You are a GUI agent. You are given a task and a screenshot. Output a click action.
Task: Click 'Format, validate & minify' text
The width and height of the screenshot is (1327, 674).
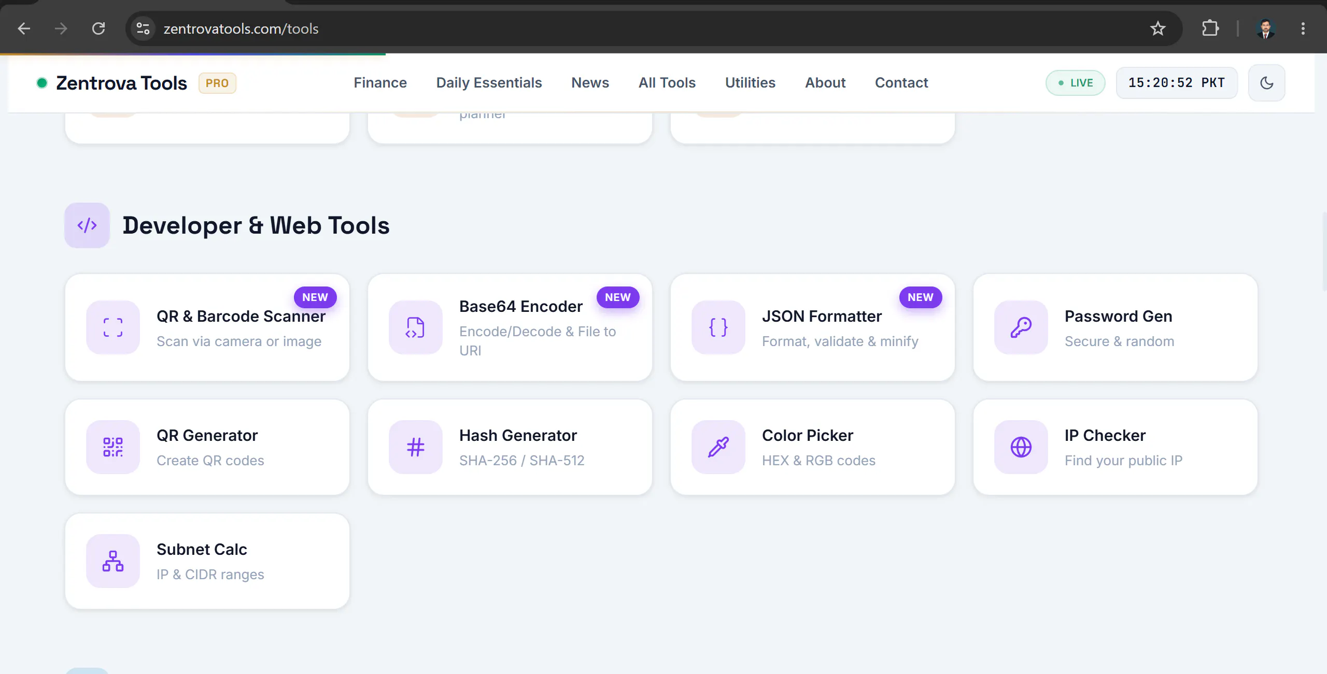pos(840,341)
